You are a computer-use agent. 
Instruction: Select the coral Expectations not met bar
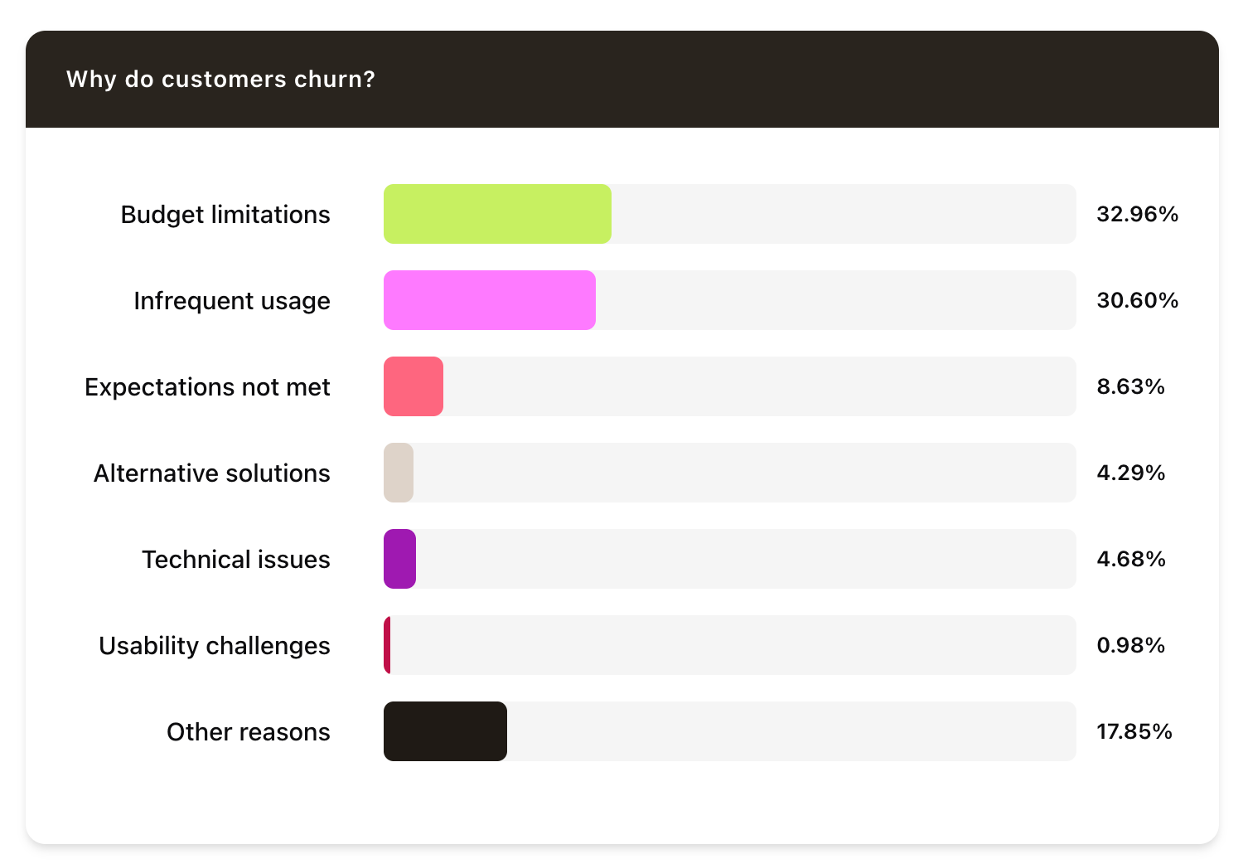[413, 386]
